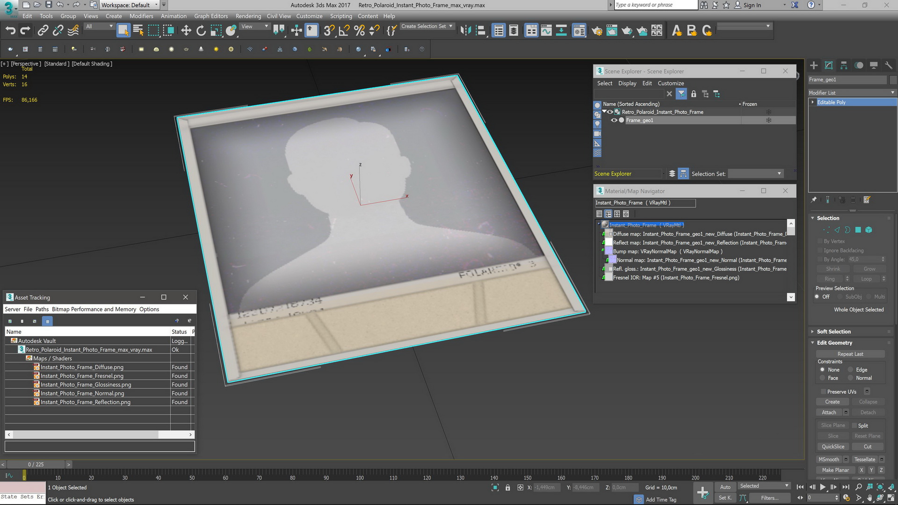Screen dimensions: 898x505
Task: Open the Workspace Default dropdown
Action: tap(130, 5)
